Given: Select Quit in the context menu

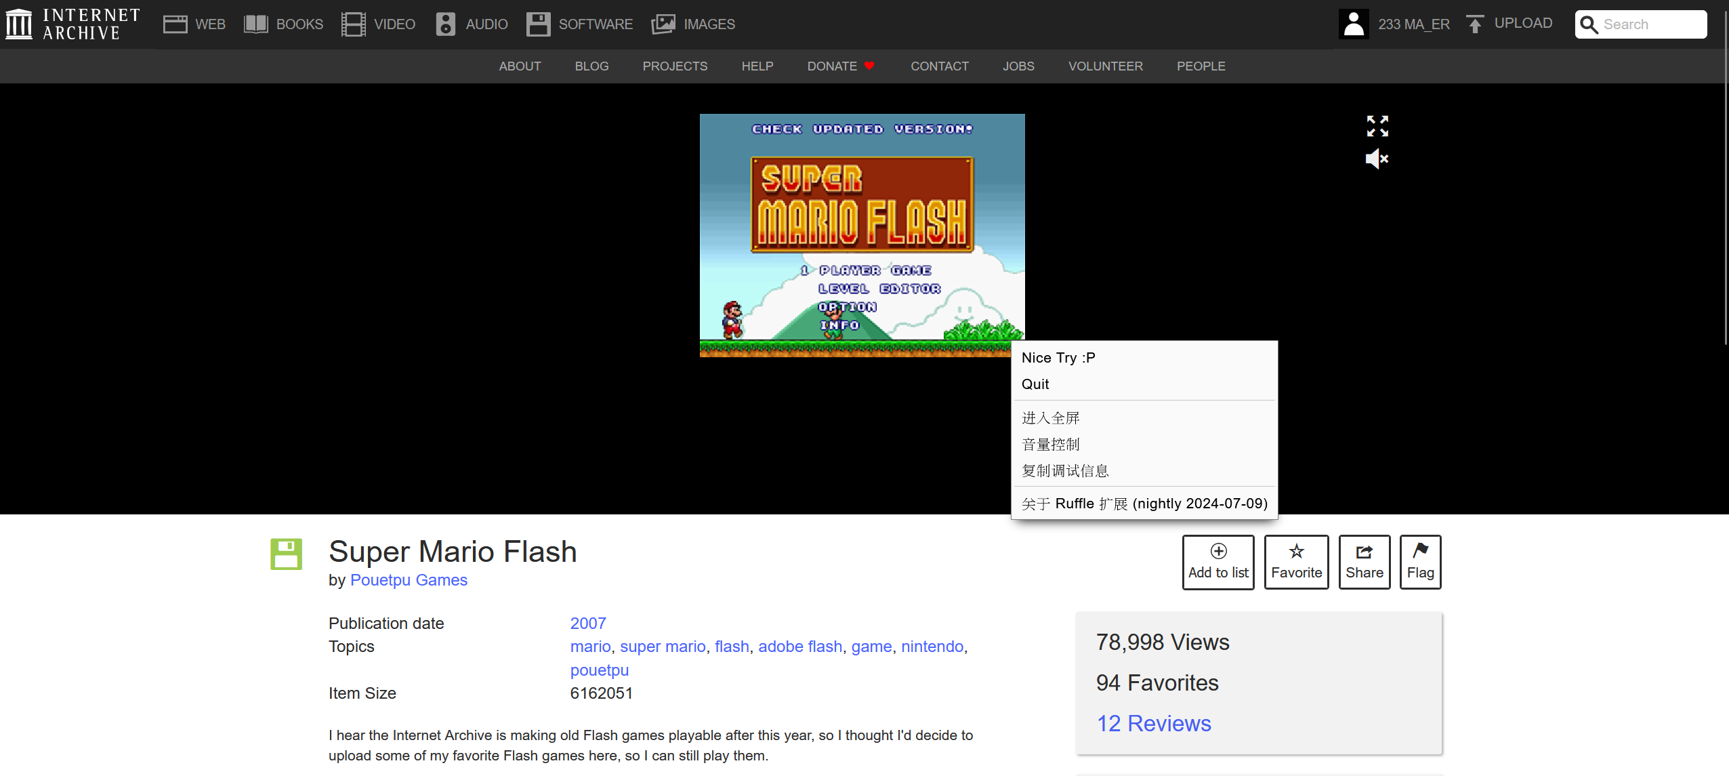Looking at the screenshot, I should coord(1144,384).
